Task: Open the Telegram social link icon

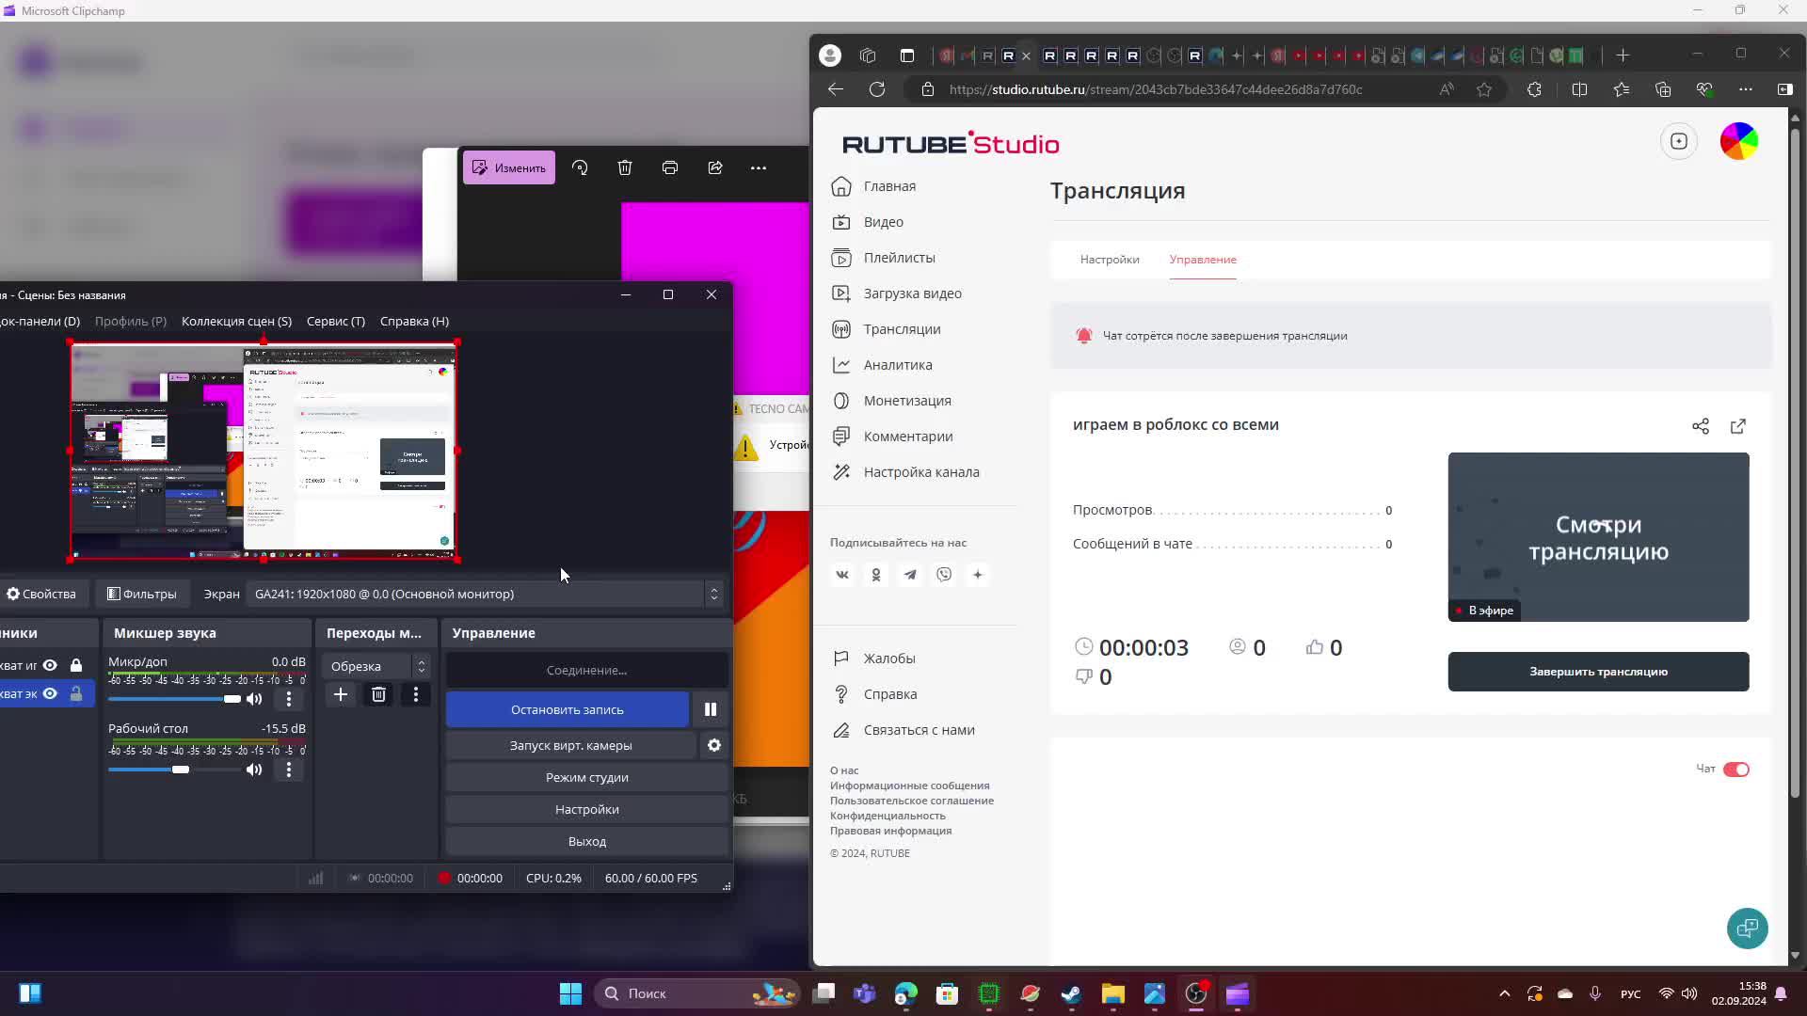Action: coord(910,575)
